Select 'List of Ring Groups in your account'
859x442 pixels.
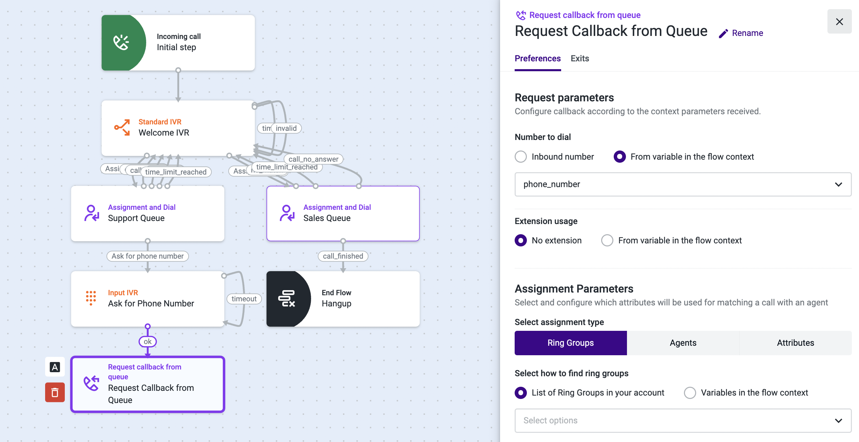521,393
